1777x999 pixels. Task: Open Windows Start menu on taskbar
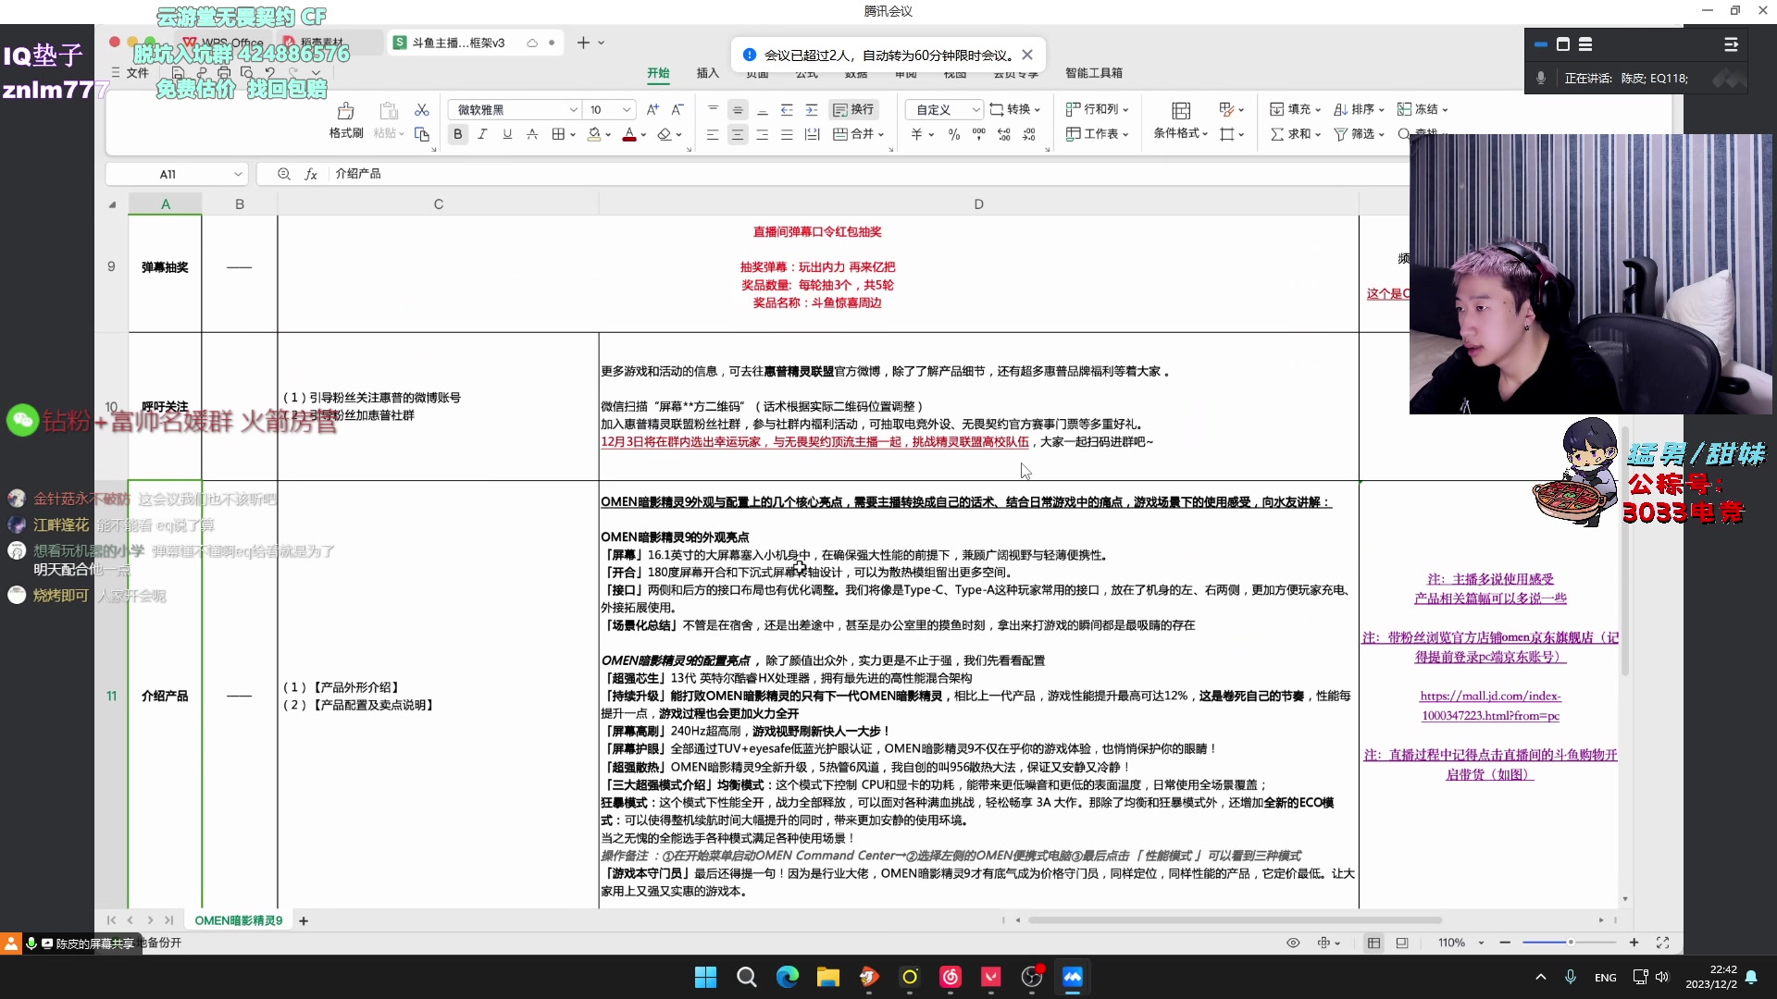pos(705,977)
